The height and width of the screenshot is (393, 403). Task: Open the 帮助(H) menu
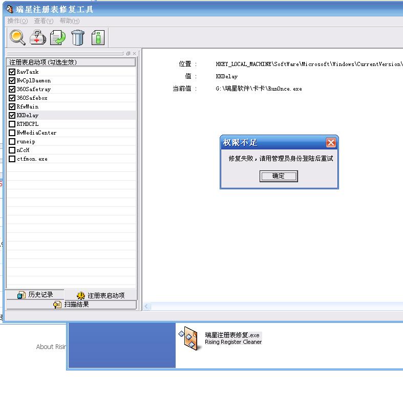coord(70,21)
